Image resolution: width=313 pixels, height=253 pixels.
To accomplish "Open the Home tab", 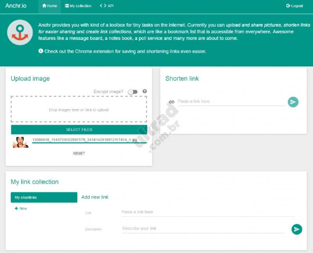I will (x=50, y=6).
